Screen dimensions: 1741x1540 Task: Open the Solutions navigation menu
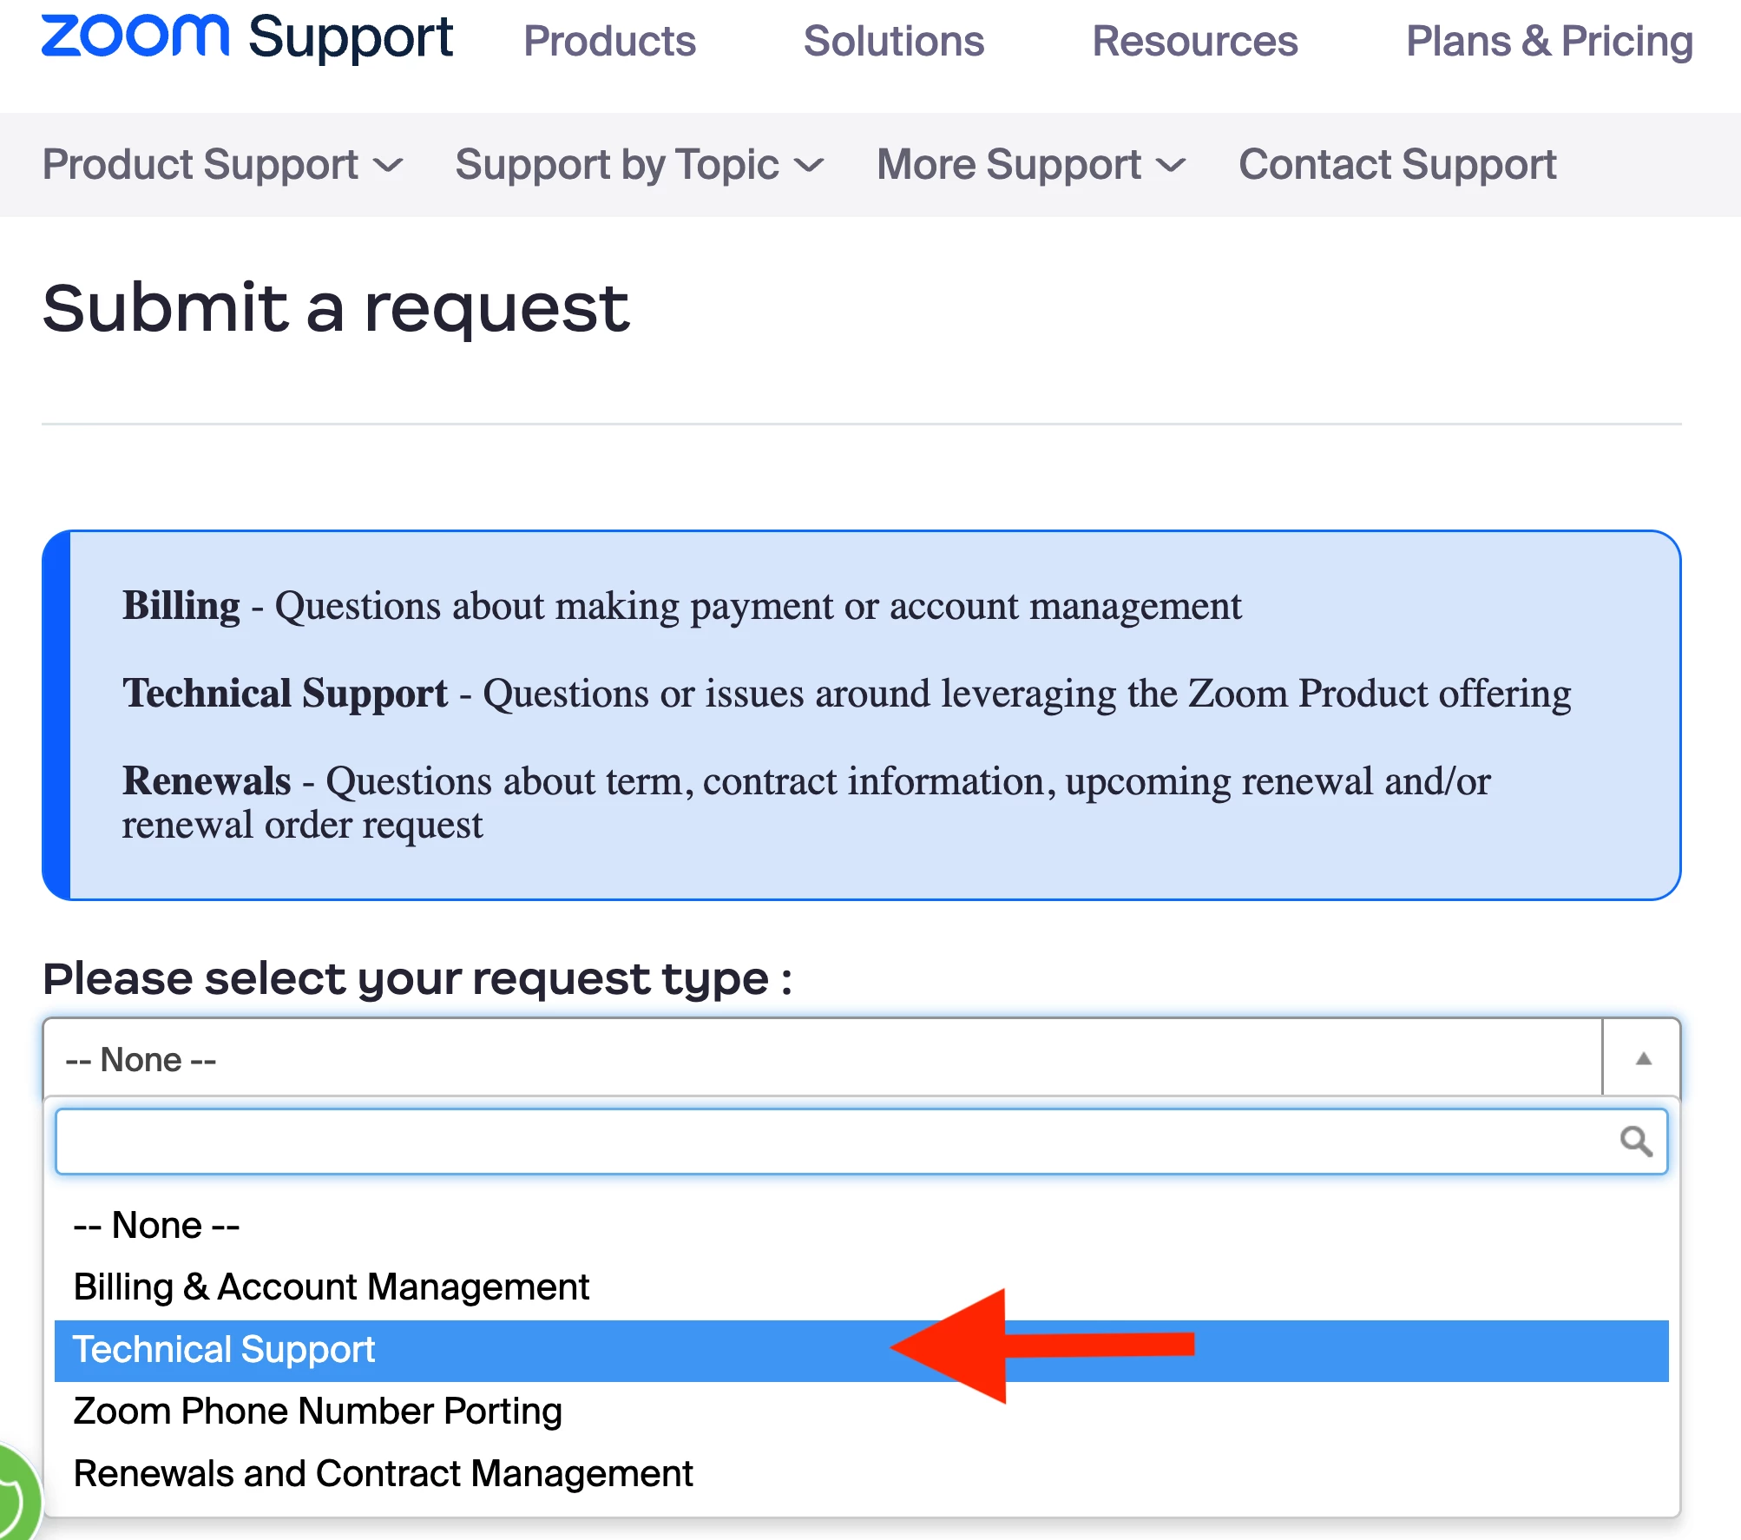click(893, 41)
